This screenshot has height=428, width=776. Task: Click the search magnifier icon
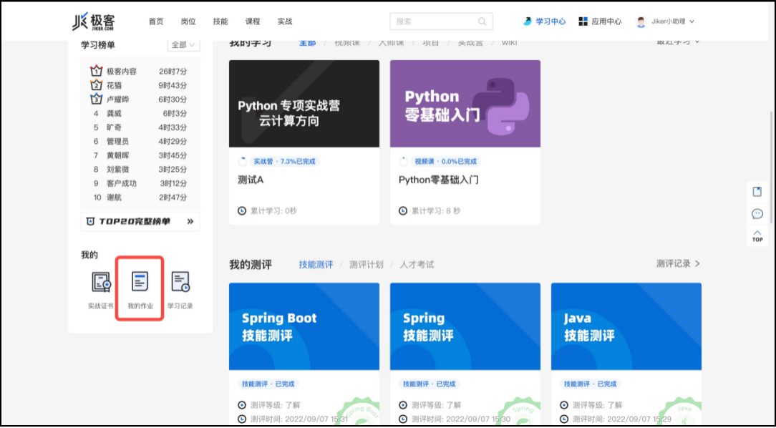point(482,21)
